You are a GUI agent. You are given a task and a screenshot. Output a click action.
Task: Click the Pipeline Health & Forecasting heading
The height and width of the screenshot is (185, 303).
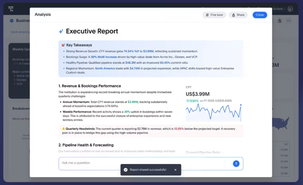pos(86,145)
